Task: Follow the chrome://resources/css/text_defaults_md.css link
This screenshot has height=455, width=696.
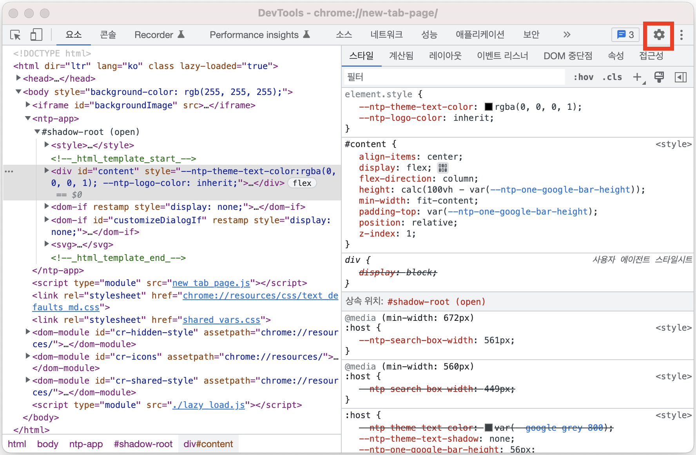Action: (x=260, y=296)
